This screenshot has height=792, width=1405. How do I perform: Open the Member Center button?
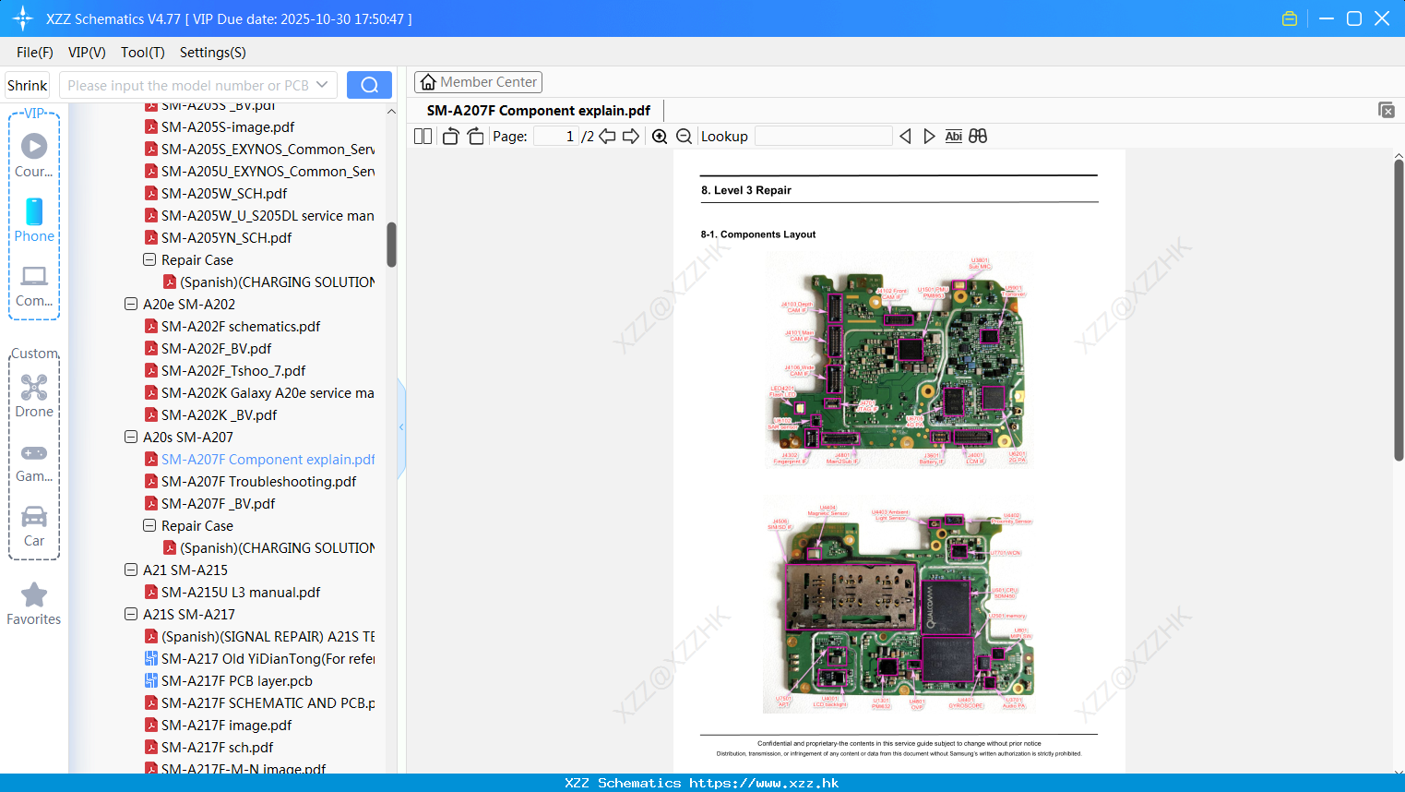[478, 82]
